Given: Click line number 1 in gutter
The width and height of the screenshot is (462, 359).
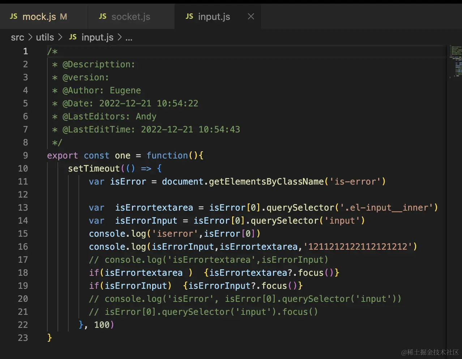Looking at the screenshot, I should coord(25,51).
